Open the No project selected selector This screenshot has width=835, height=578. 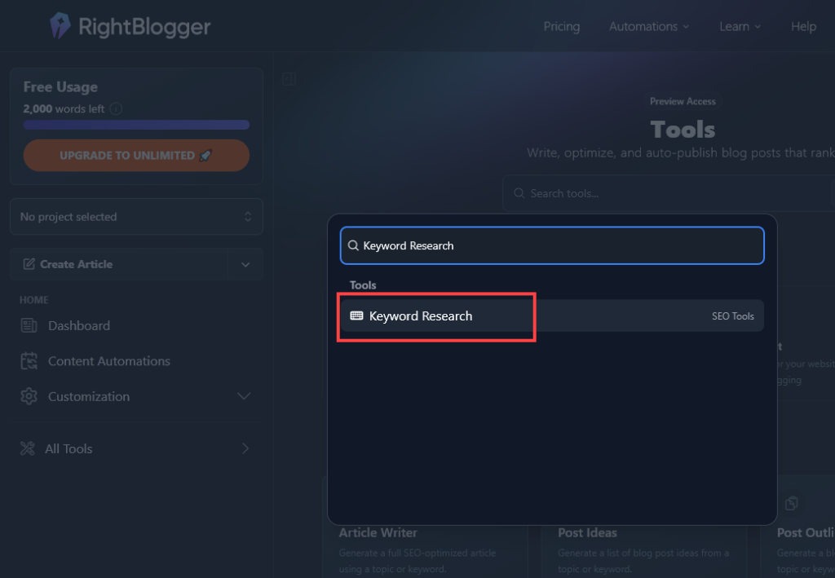click(136, 216)
